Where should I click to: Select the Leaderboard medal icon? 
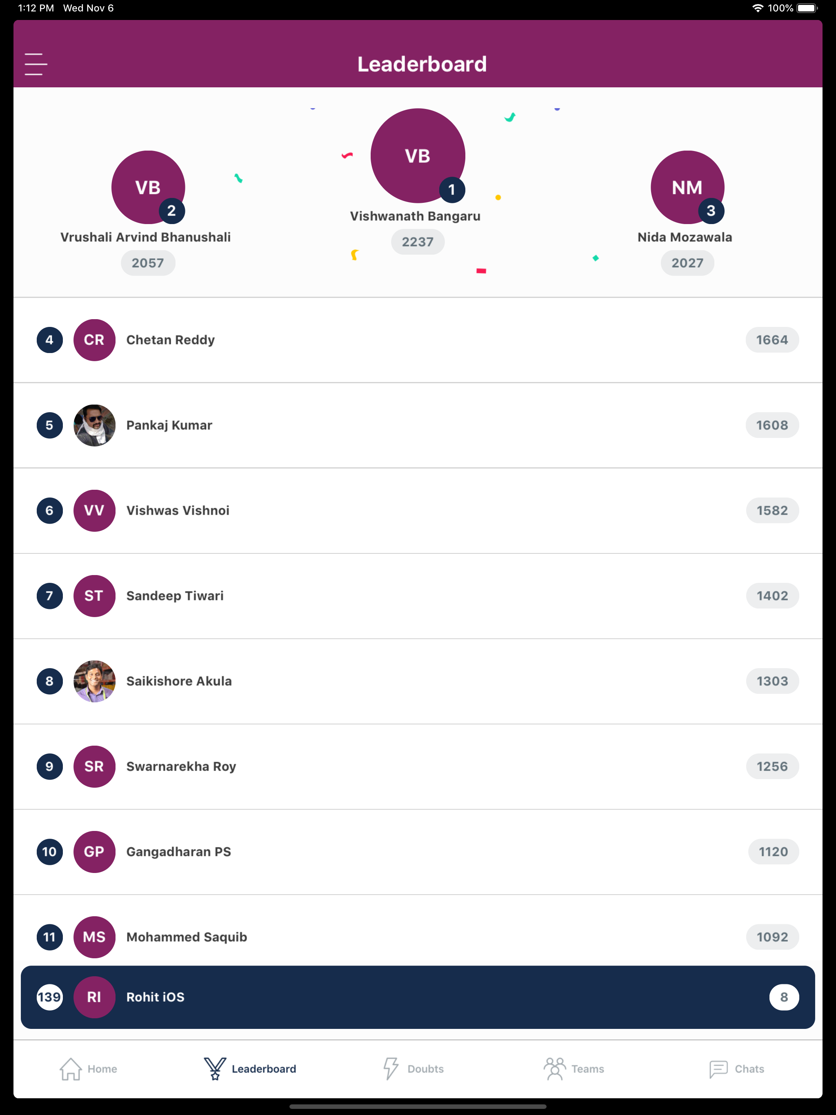pyautogui.click(x=215, y=1068)
